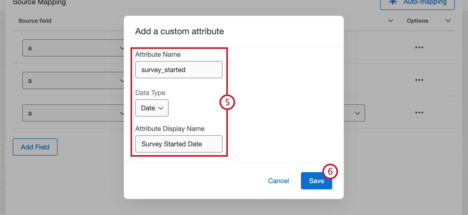Expand third row's right-side dropdown chevron
The image size is (468, 215).
(x=357, y=113)
